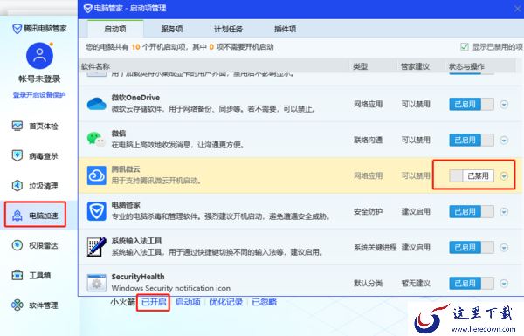Click 系统关键进程 type cell
The width and height of the screenshot is (524, 336).
tap(376, 248)
